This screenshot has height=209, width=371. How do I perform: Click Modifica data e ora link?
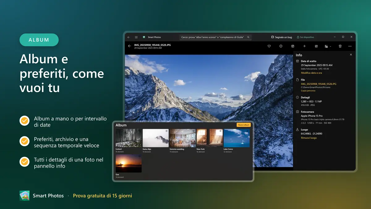coord(311,73)
